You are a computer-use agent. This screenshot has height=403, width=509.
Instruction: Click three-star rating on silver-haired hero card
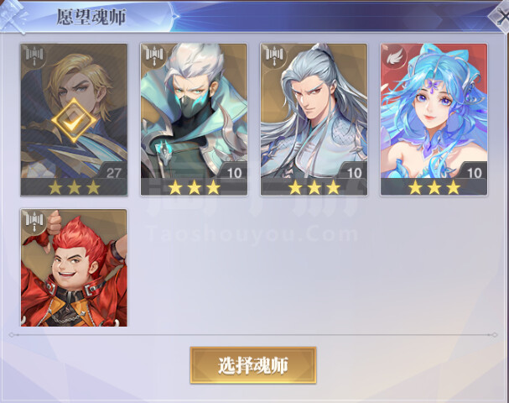point(314,187)
